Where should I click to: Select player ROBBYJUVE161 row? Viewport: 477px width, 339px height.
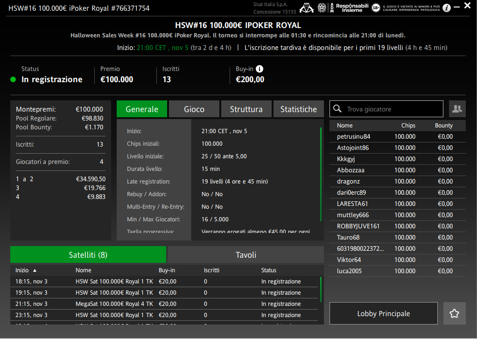point(397,226)
